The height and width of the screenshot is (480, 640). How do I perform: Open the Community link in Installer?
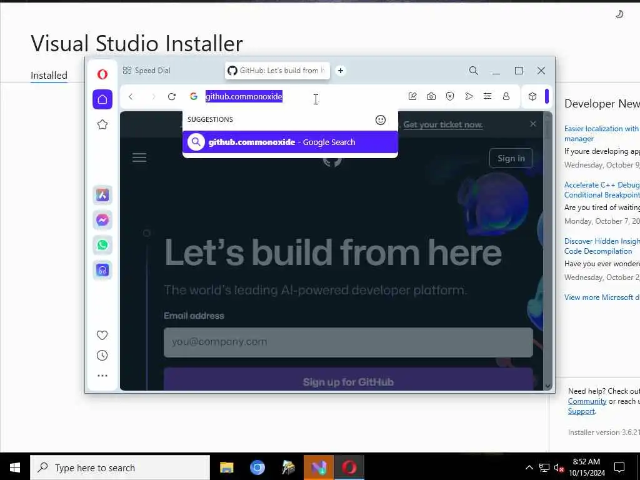point(587,401)
